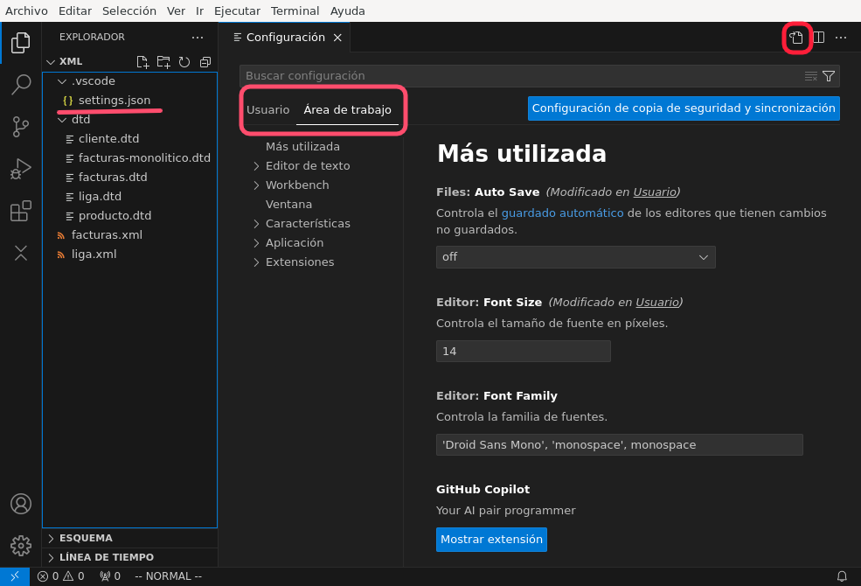Open the Ejecutar menu
The height and width of the screenshot is (586, 861).
[237, 11]
